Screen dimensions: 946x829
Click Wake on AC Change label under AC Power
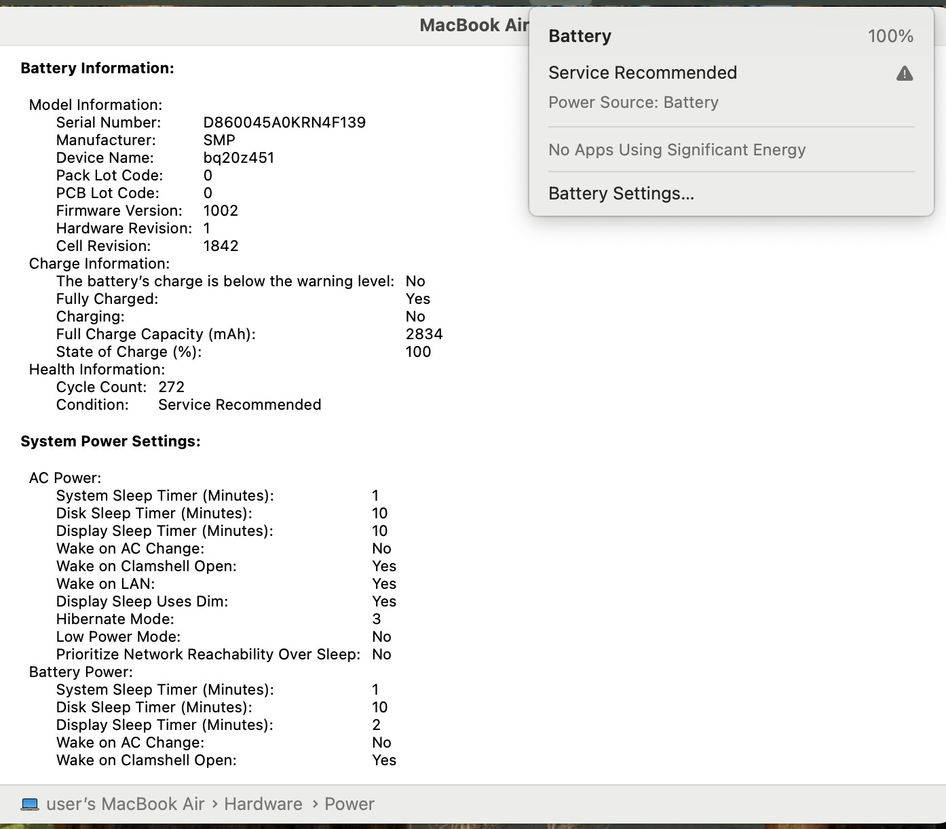pyautogui.click(x=130, y=549)
